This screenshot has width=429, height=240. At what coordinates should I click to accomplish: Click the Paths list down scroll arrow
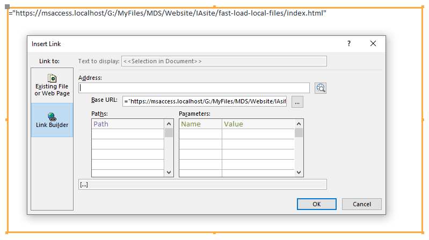click(x=169, y=172)
